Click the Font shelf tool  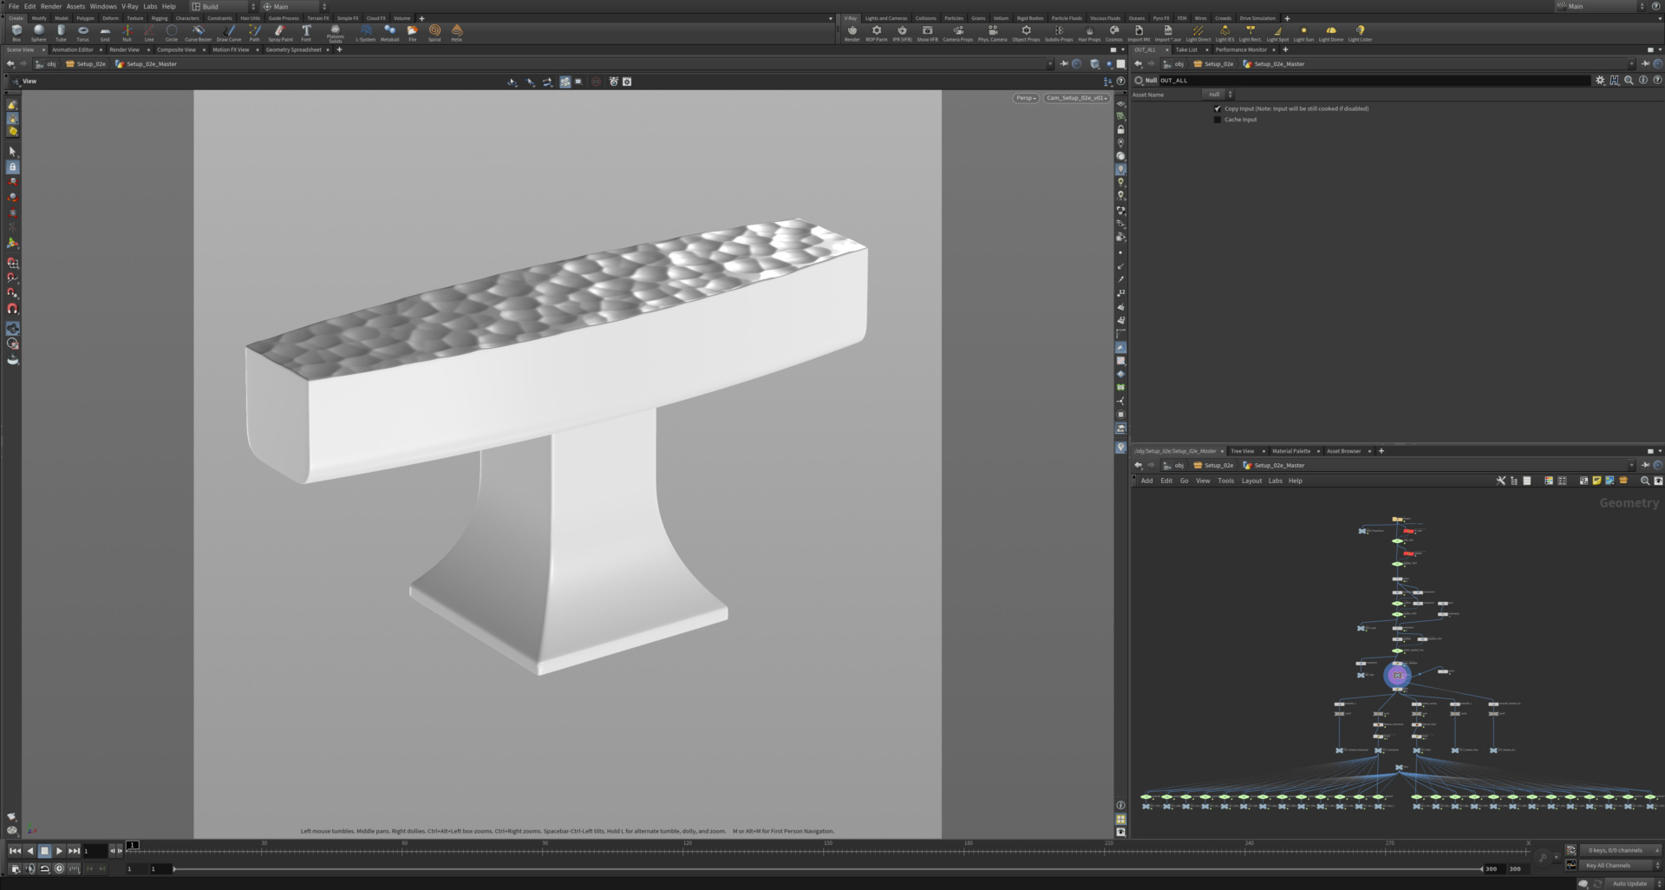pos(306,33)
